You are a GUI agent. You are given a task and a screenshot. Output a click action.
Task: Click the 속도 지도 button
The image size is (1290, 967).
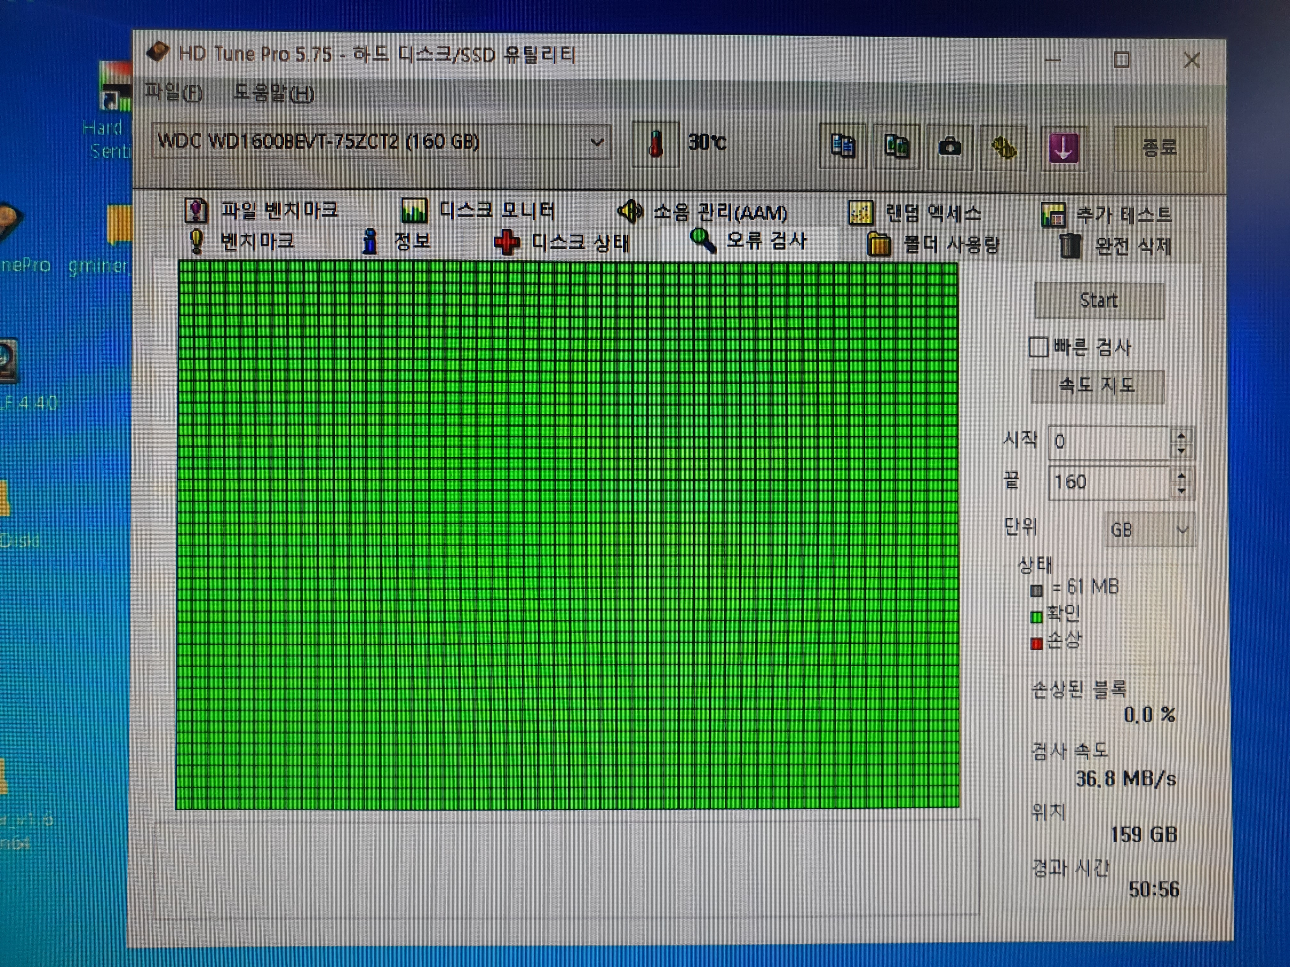tap(1097, 386)
